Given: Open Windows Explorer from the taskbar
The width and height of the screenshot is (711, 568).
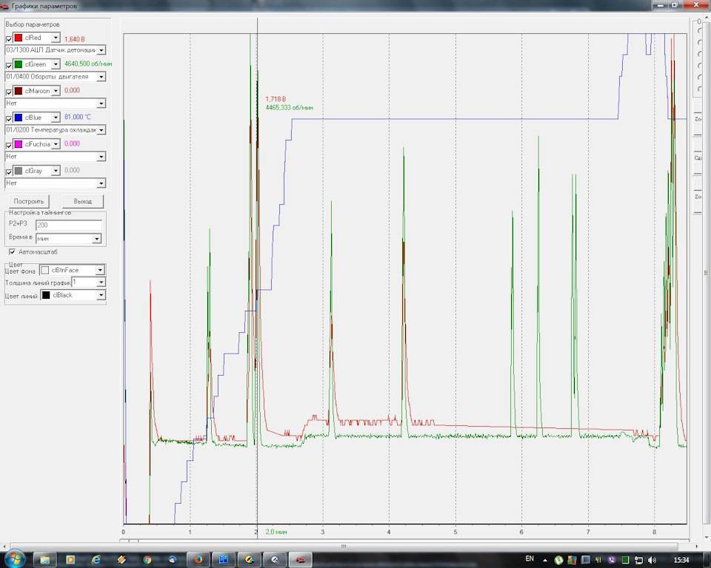Looking at the screenshot, I should pyautogui.click(x=45, y=559).
